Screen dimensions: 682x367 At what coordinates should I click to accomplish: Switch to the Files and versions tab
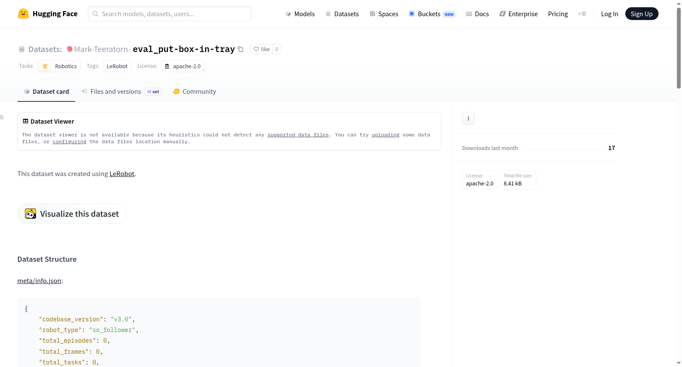(121, 91)
